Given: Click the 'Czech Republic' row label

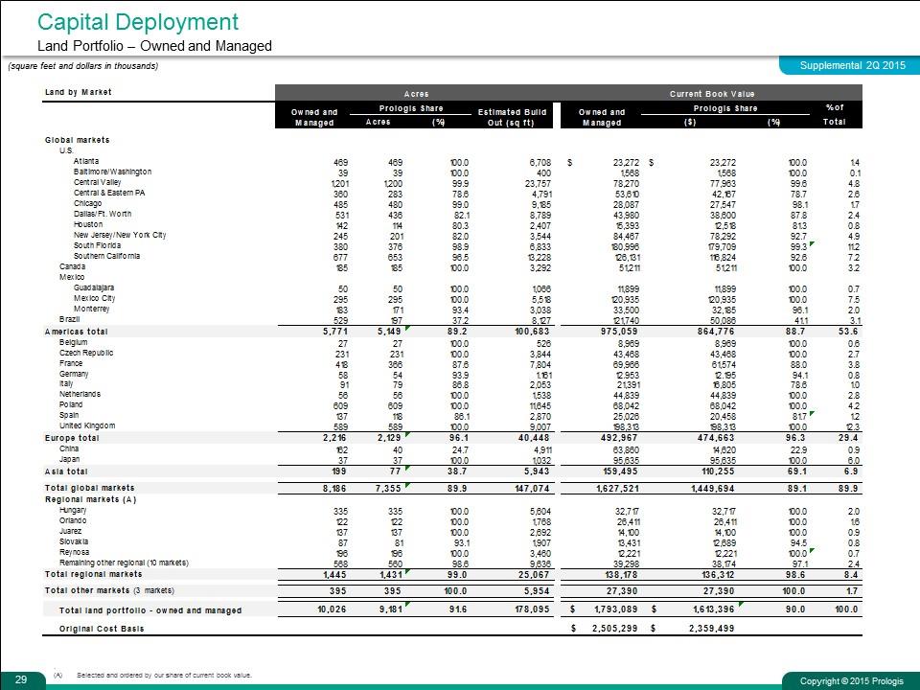Looking at the screenshot, I should (x=86, y=353).
